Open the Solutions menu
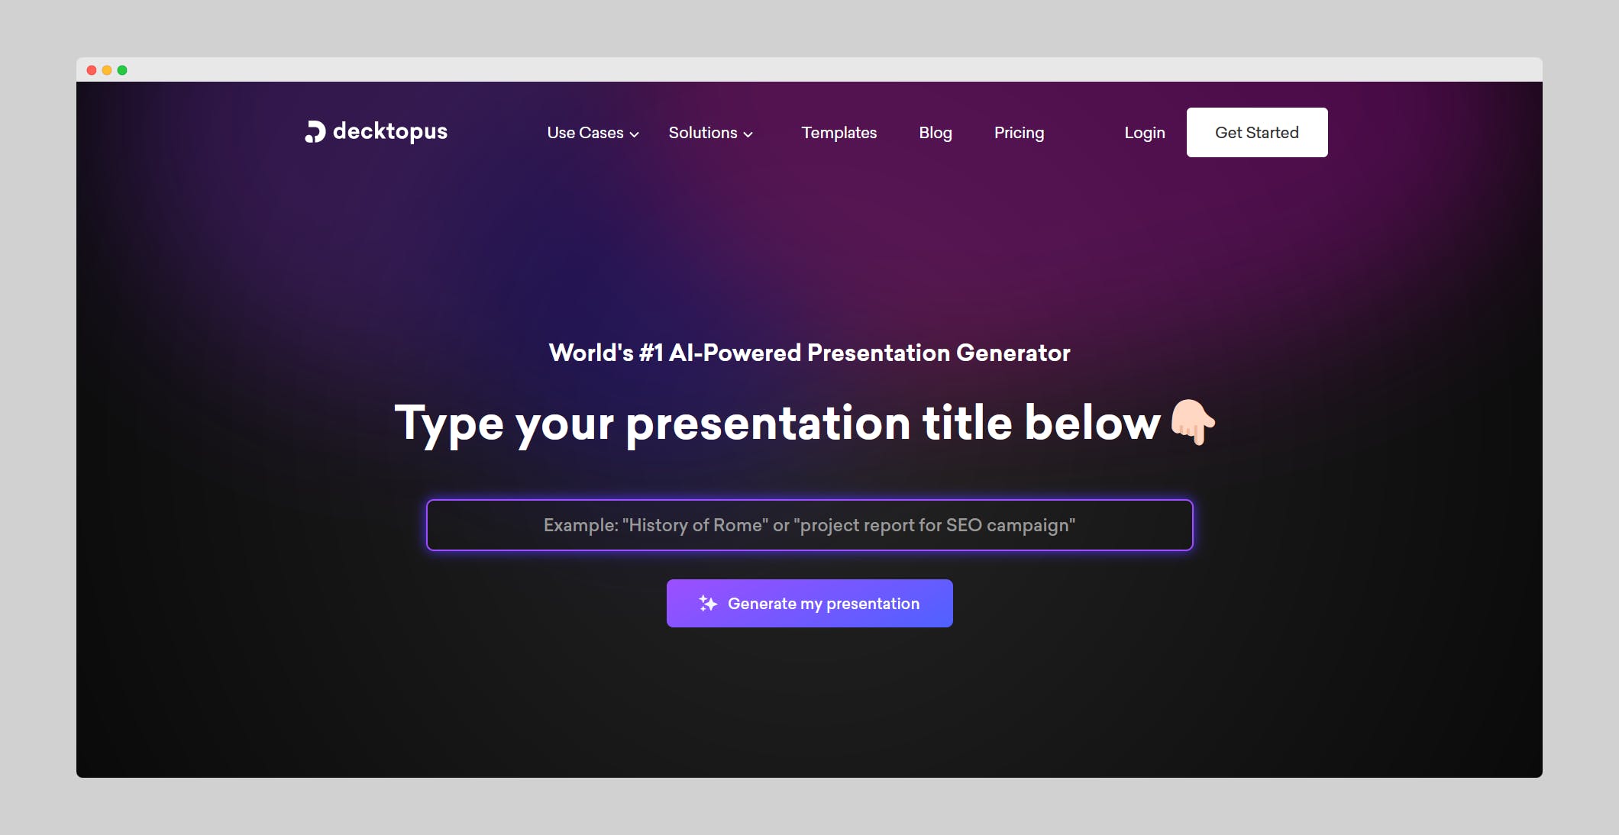Viewport: 1619px width, 835px height. click(x=703, y=133)
